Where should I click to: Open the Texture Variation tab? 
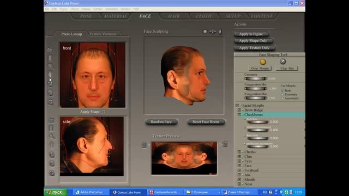coord(103,34)
